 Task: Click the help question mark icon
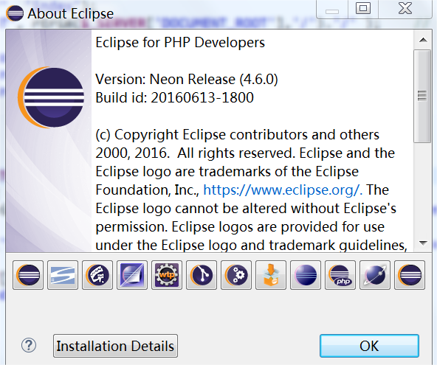29,346
